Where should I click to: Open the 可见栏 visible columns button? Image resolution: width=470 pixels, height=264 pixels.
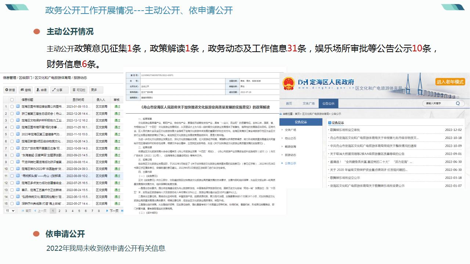click(79, 90)
